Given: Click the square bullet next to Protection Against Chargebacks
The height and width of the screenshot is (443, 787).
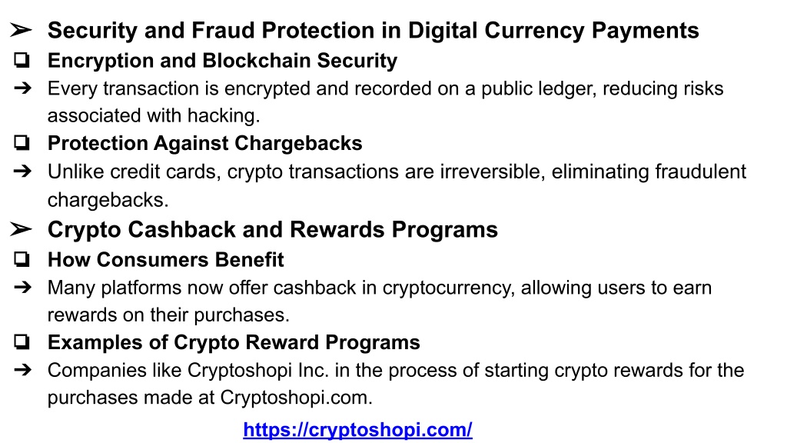Looking at the screenshot, I should (22, 143).
